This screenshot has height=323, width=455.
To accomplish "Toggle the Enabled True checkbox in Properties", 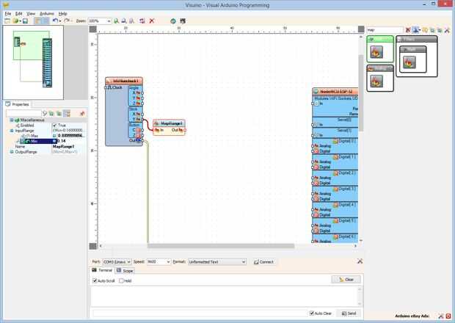I will [54, 126].
